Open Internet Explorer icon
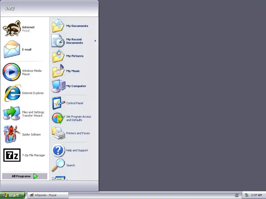 pos(12,93)
